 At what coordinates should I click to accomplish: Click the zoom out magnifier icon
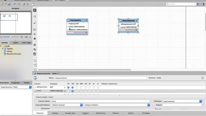pyautogui.click(x=1, y=37)
